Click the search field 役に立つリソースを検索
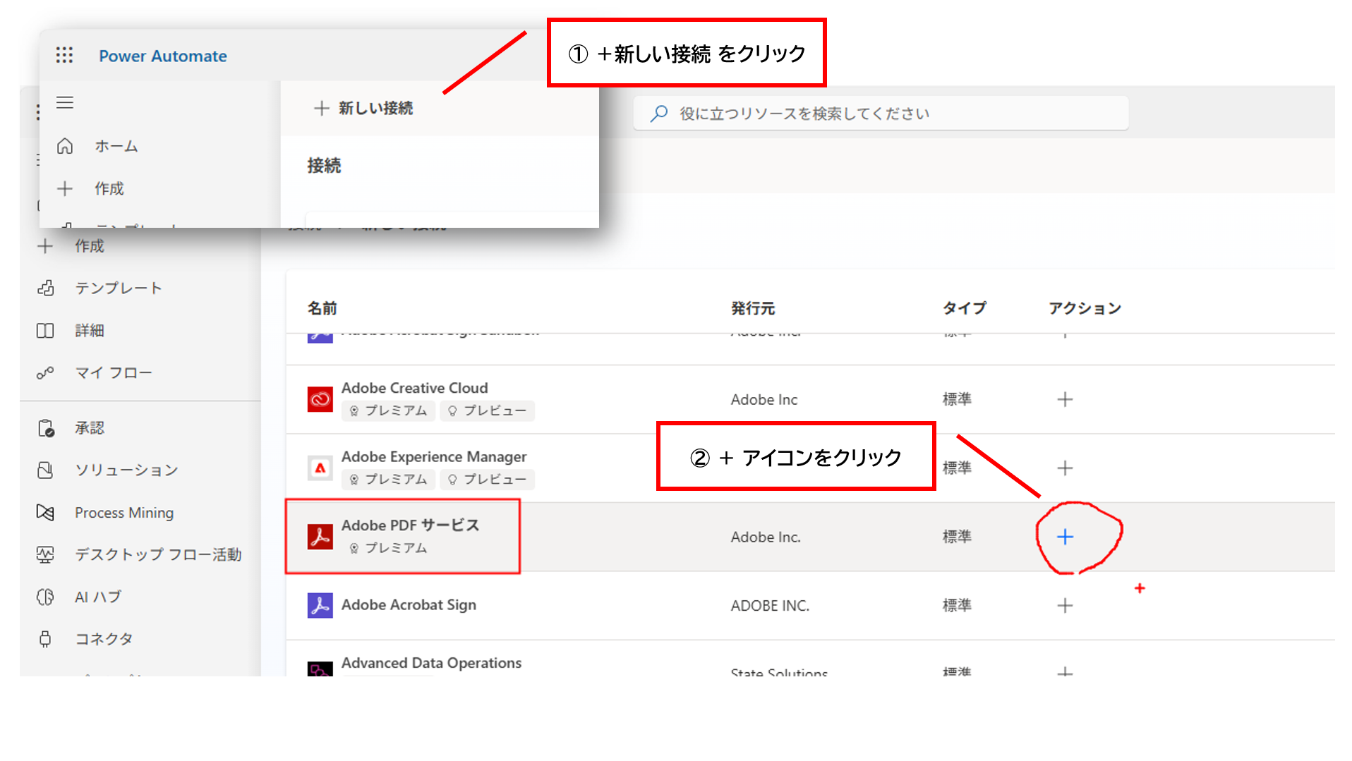Viewport: 1352px width, 761px height. point(881,113)
